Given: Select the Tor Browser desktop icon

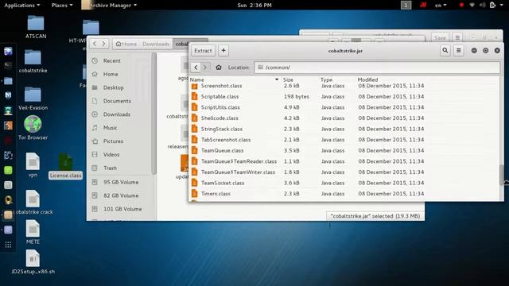Looking at the screenshot, I should (x=33, y=128).
